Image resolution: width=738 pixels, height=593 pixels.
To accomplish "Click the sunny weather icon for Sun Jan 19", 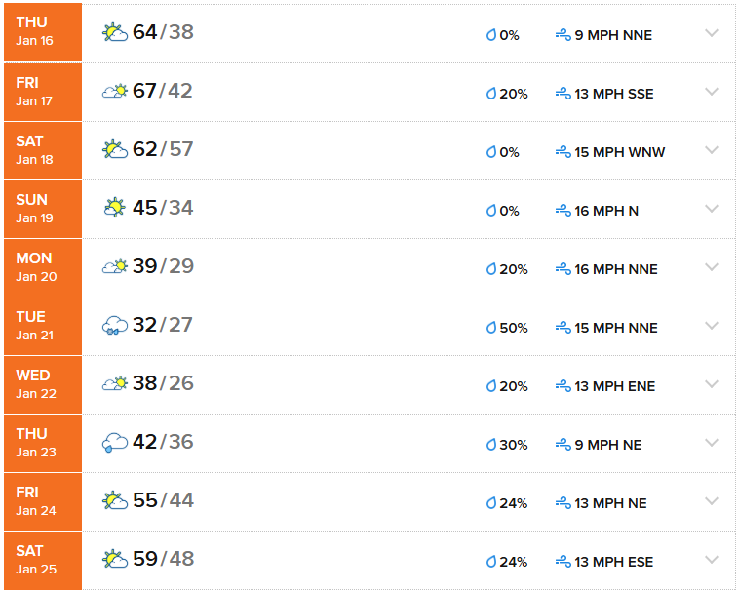I will [115, 208].
